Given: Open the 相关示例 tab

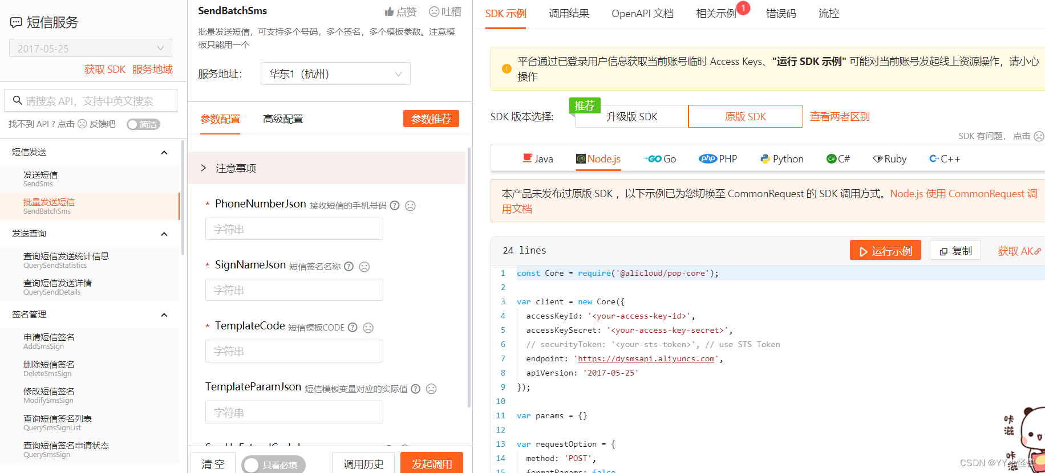Looking at the screenshot, I should (716, 14).
